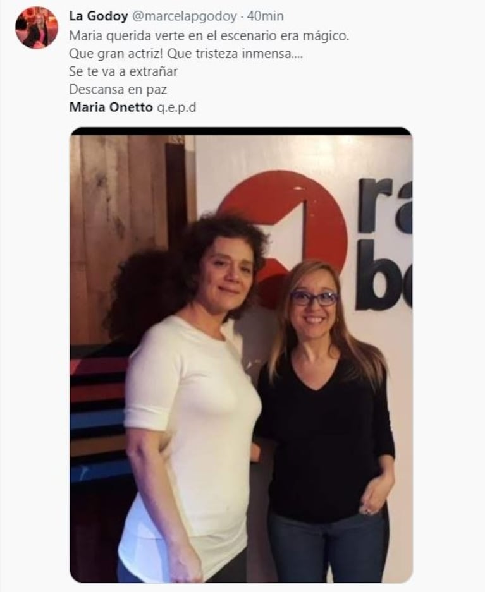Screen dimensions: 485x592
Task: Click the 'Descansa en paz' line
Action: click(118, 90)
